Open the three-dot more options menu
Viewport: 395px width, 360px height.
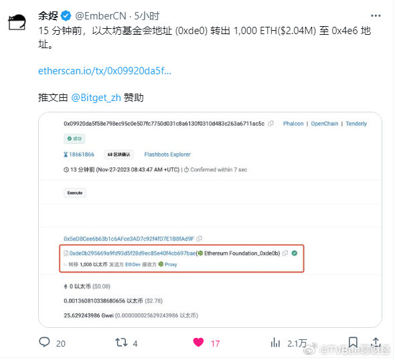pos(376,16)
